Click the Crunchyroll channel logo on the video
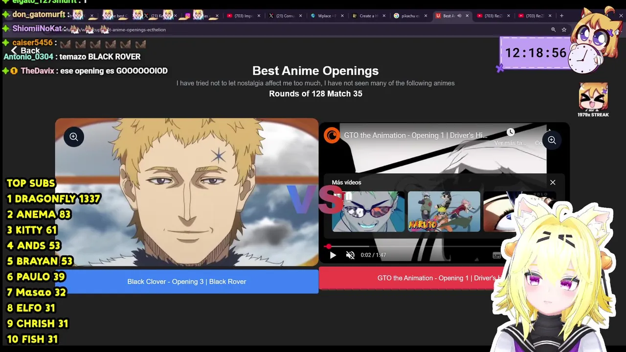Screen dimensions: 626x352 [332, 135]
